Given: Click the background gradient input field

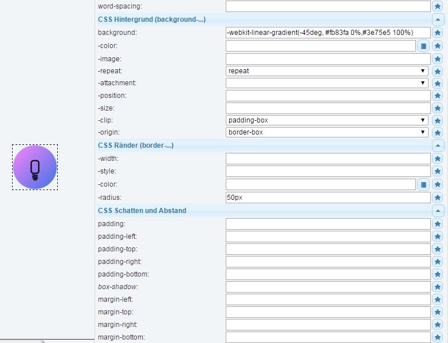Looking at the screenshot, I should (328, 33).
